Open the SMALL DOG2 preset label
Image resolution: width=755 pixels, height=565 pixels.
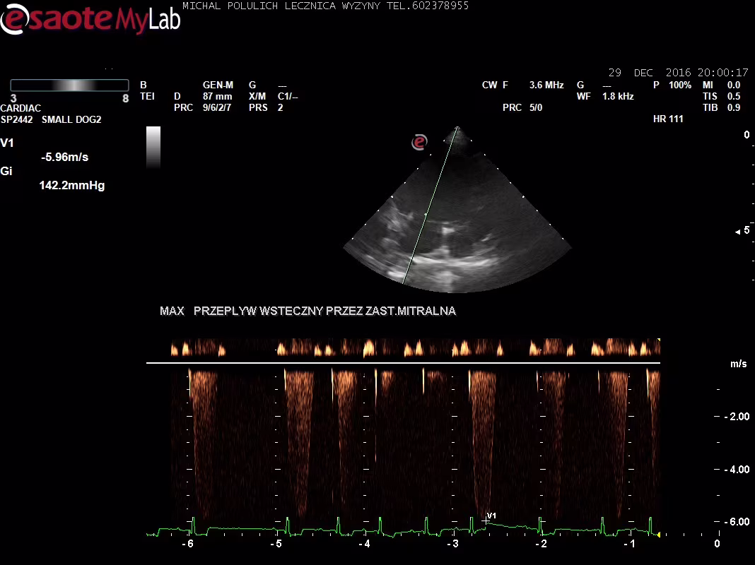pos(71,119)
